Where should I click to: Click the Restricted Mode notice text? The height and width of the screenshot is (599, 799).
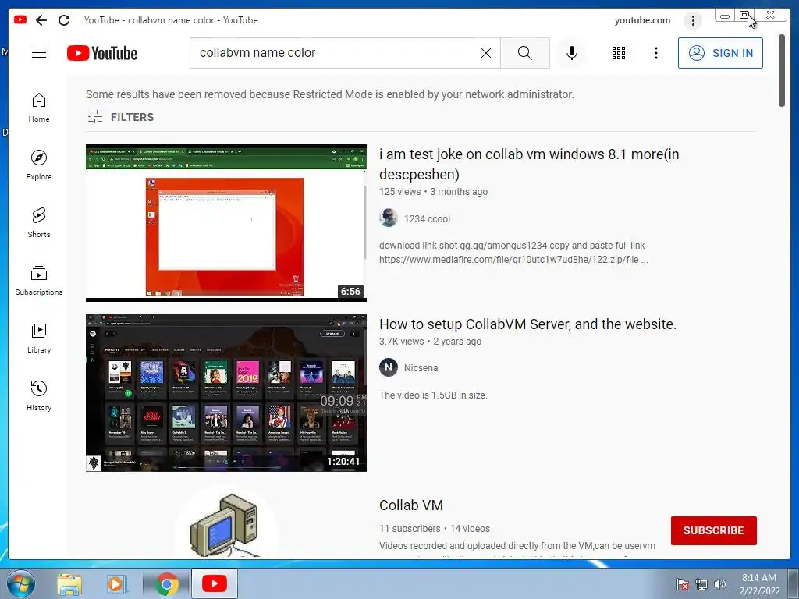point(330,94)
